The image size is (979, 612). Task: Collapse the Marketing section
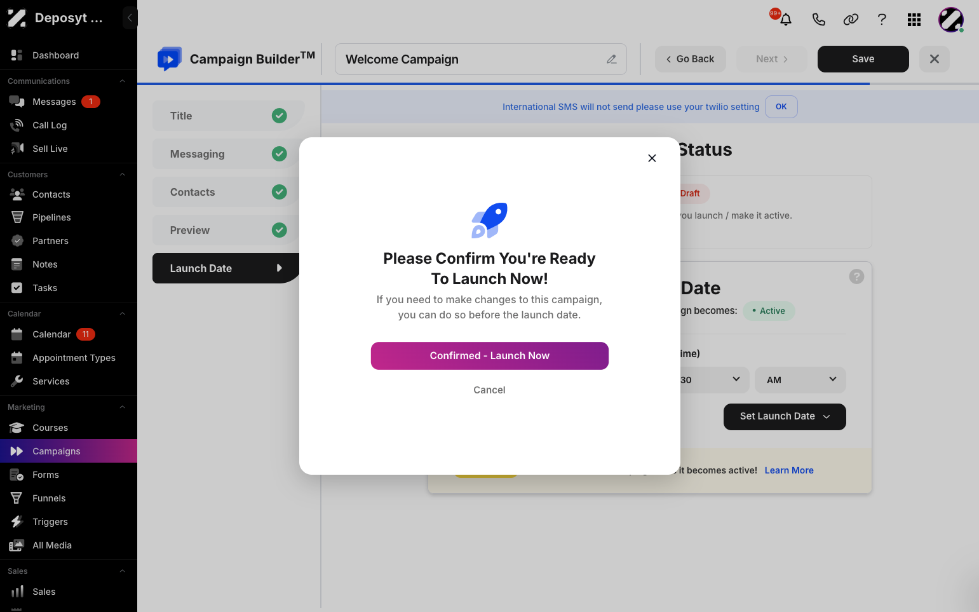click(x=123, y=407)
